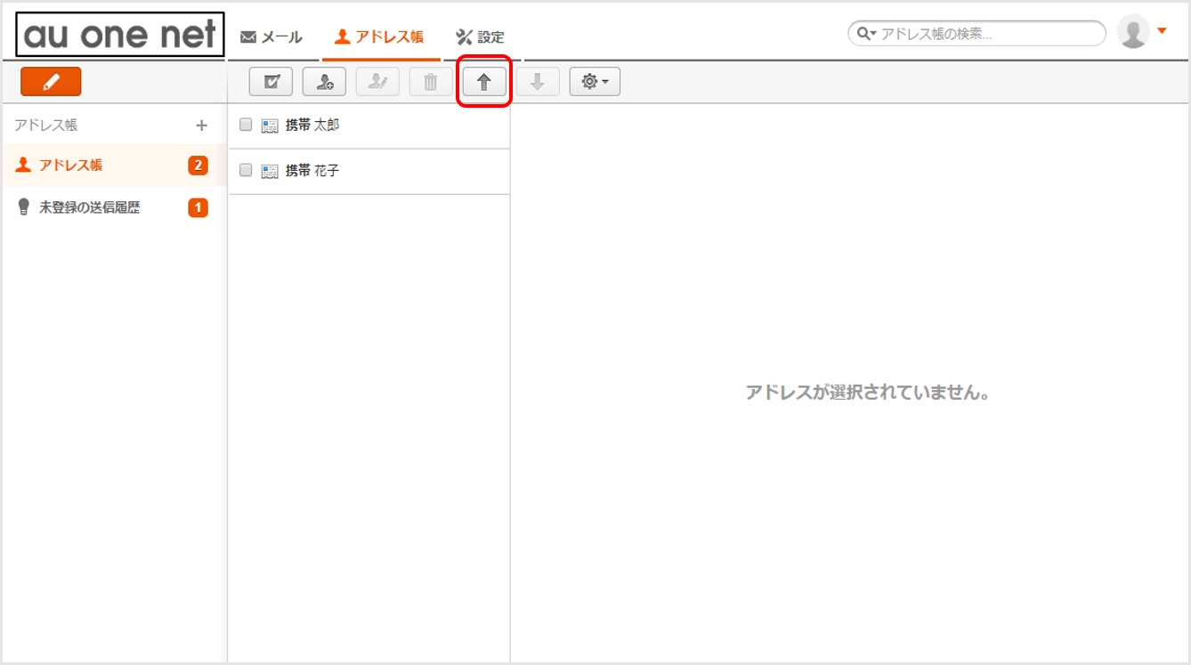Screen dimensions: 1191x665
Task: Open the search scope dropdown in the search box
Action: pos(866,33)
